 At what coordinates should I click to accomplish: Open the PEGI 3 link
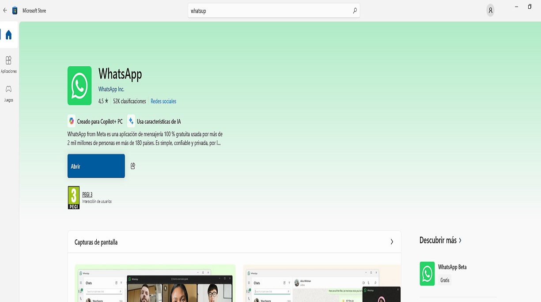pos(87,194)
